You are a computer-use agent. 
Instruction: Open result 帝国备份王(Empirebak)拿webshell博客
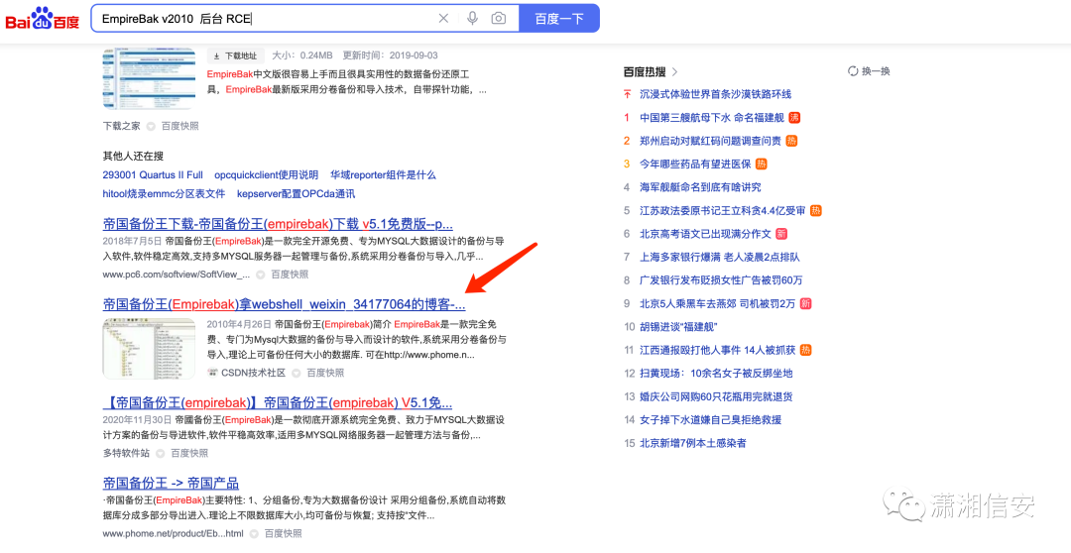[285, 304]
